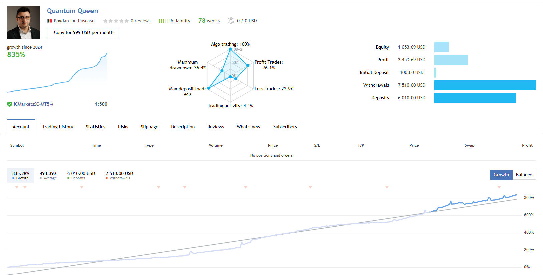Switch to the Statistics tab
This screenshot has height=275, width=543.
point(96,127)
